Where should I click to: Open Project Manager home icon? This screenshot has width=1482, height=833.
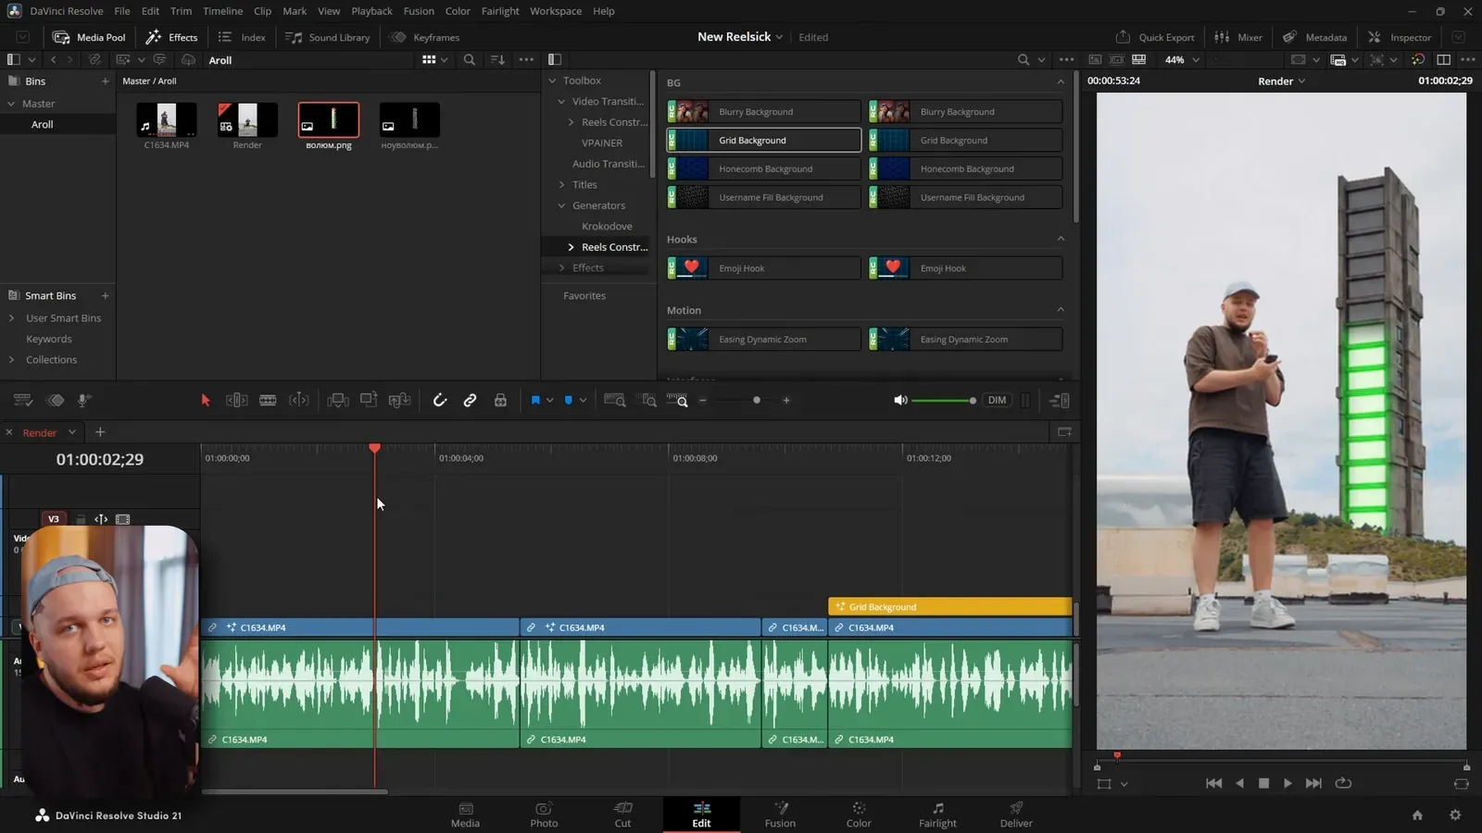click(x=1417, y=814)
